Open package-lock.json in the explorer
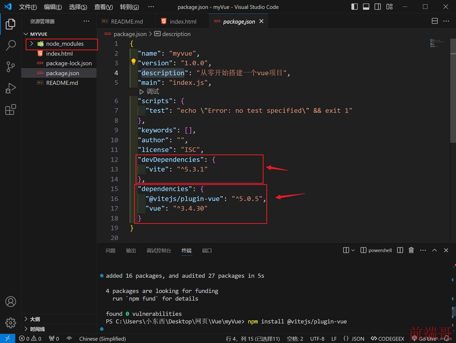Viewport: 456px width, 343px height. click(x=59, y=63)
